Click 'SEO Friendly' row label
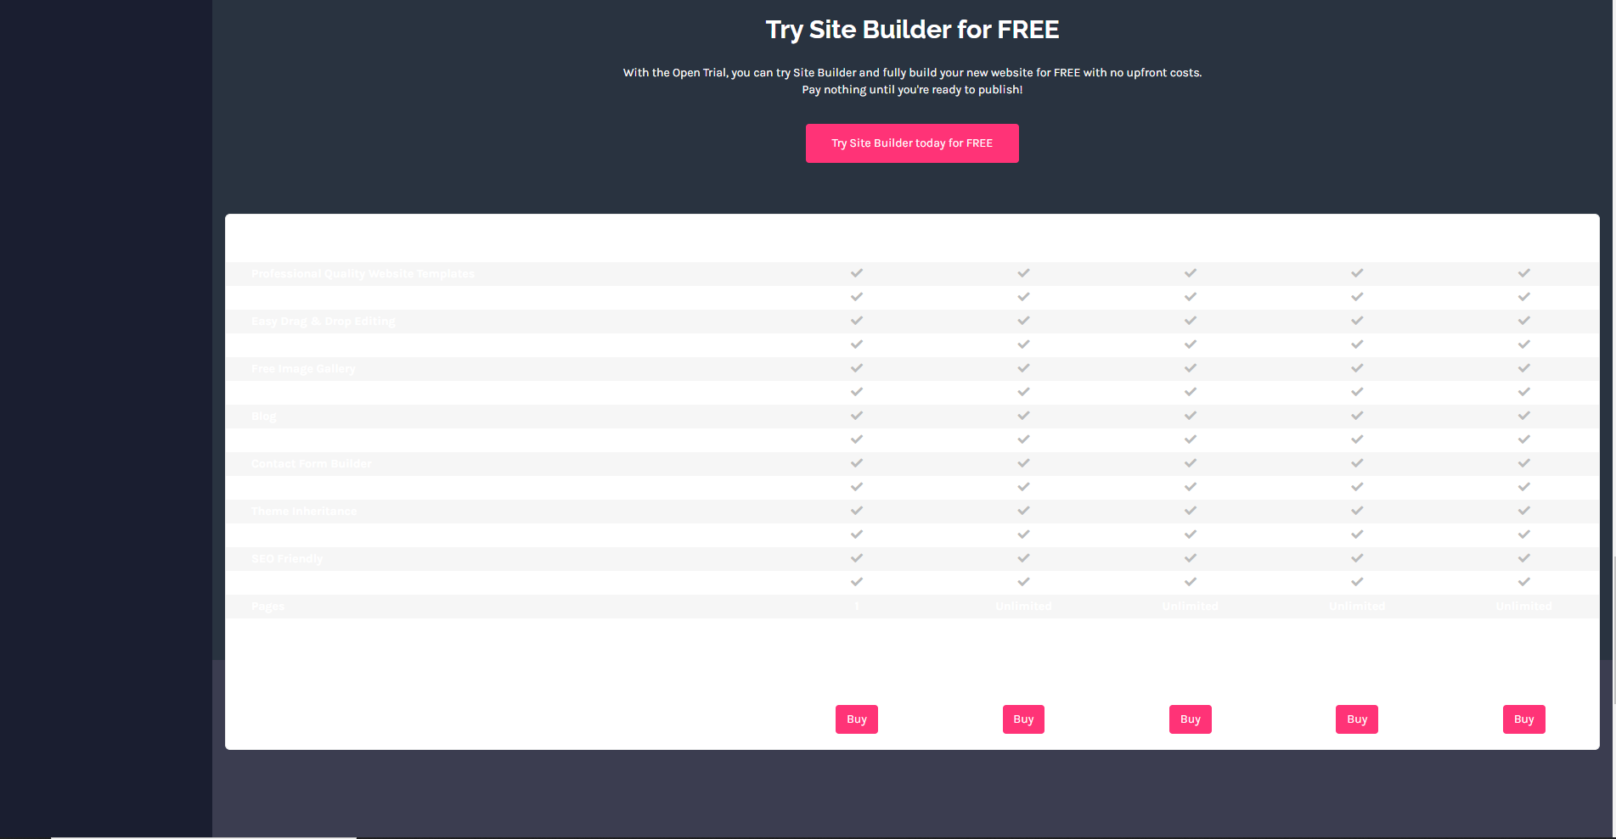 click(287, 559)
